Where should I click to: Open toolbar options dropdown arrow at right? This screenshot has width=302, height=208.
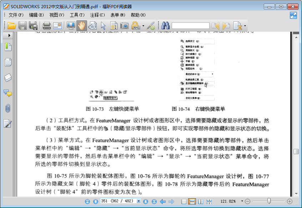245,26
